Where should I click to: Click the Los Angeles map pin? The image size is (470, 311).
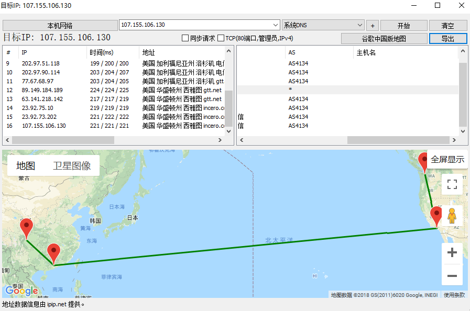[436, 216]
